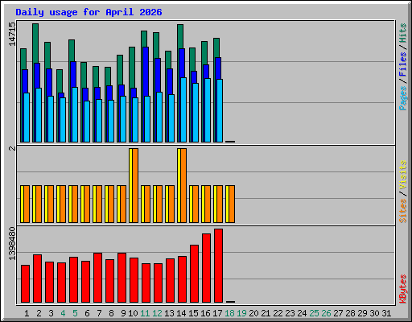Click day label 23 on the x-axis
The image size is (412, 322).
290,313
